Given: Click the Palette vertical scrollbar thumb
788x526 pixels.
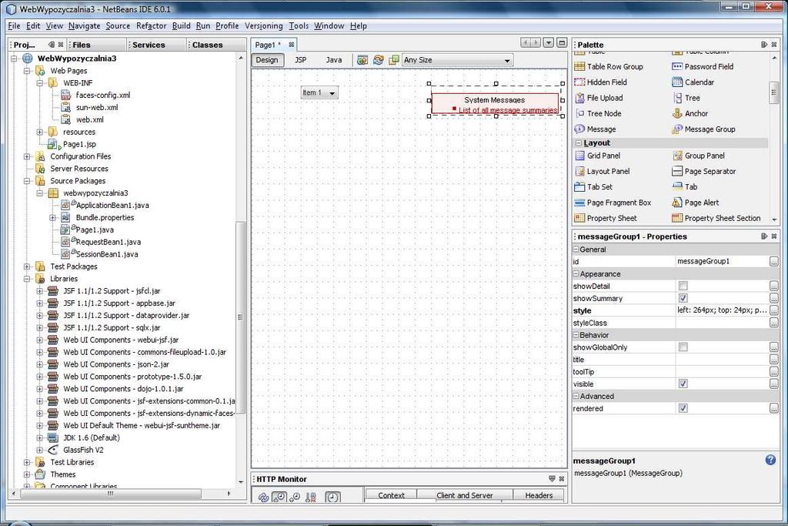Looking at the screenshot, I should pos(774,93).
